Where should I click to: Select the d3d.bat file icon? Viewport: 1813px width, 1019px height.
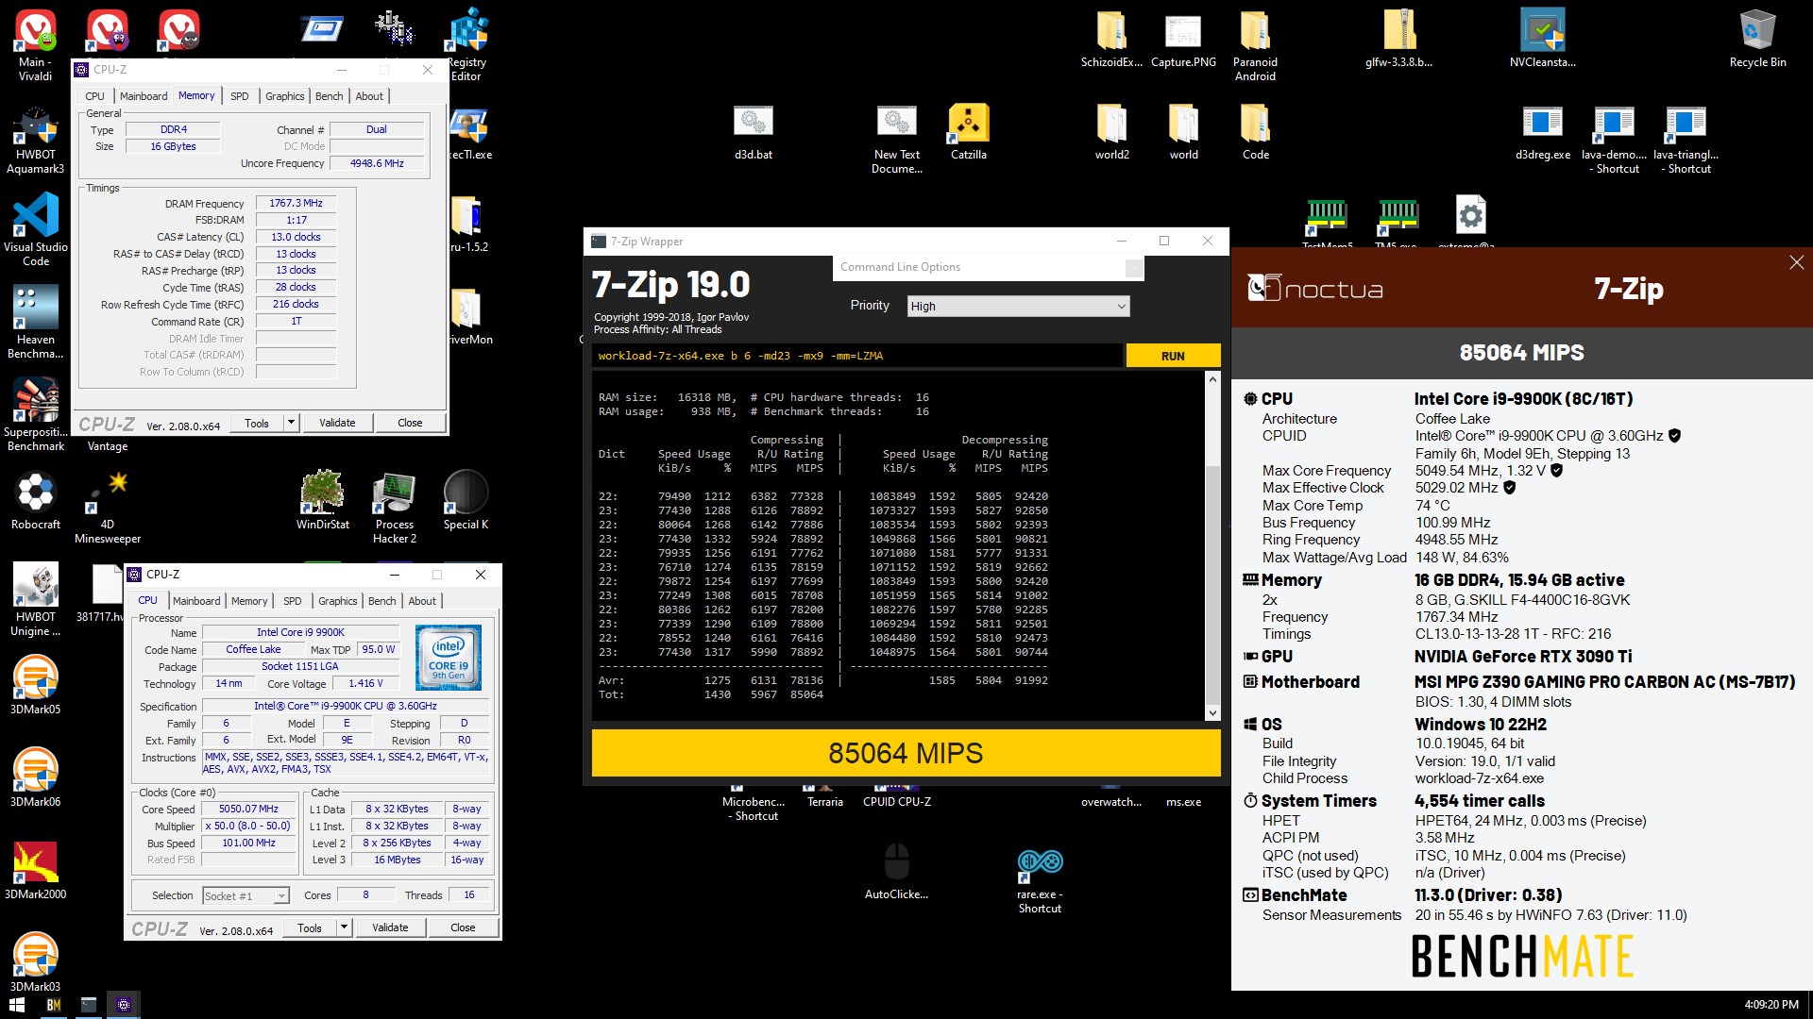(753, 131)
